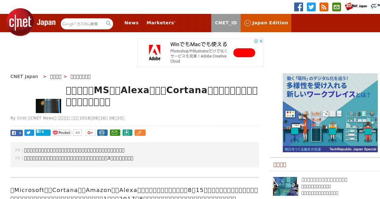Click the red button in Adobe ad
This screenshot has width=380, height=199.
[244, 53]
